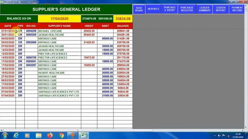Click the BALANCE column header
Viewport: 248px width, 139px height.
(123, 26)
